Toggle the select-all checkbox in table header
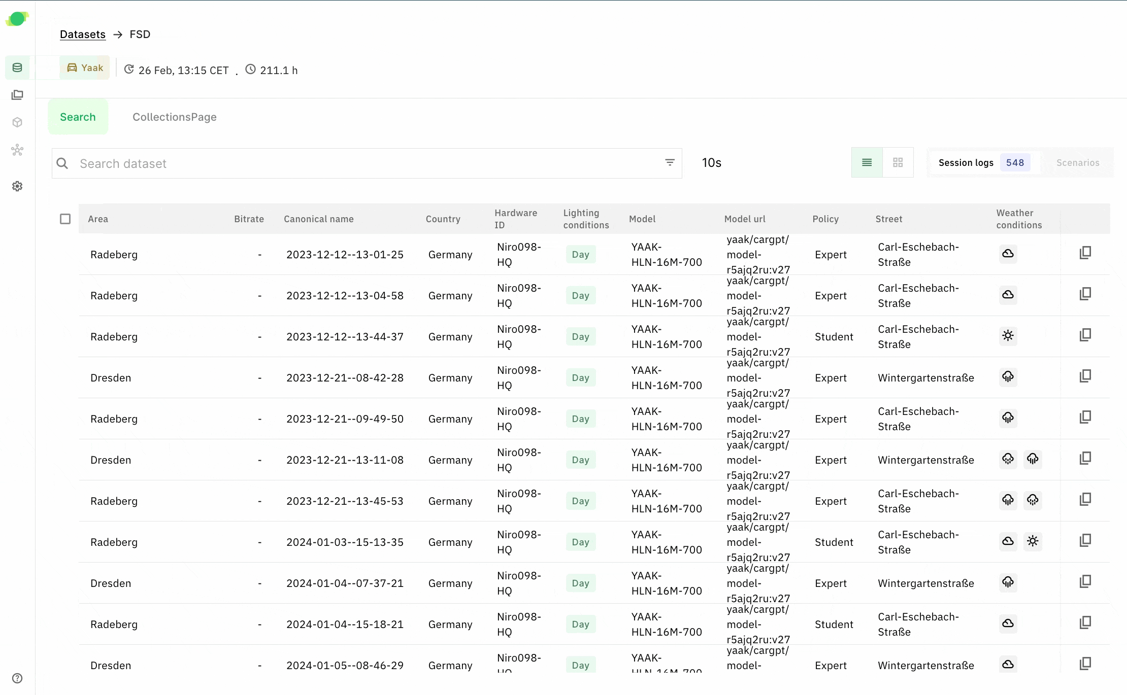 [65, 219]
